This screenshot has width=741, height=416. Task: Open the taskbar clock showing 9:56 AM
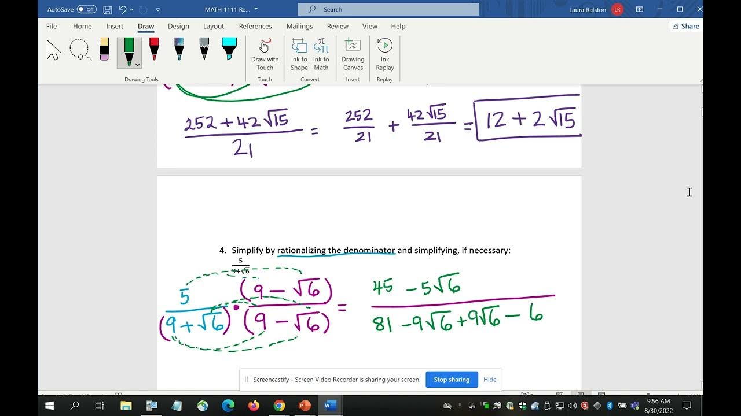[658, 405]
